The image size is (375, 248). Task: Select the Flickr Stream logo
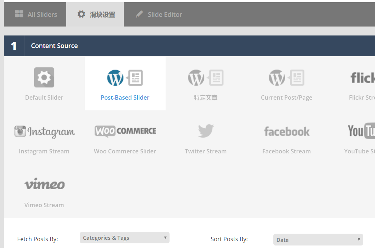[362, 78]
